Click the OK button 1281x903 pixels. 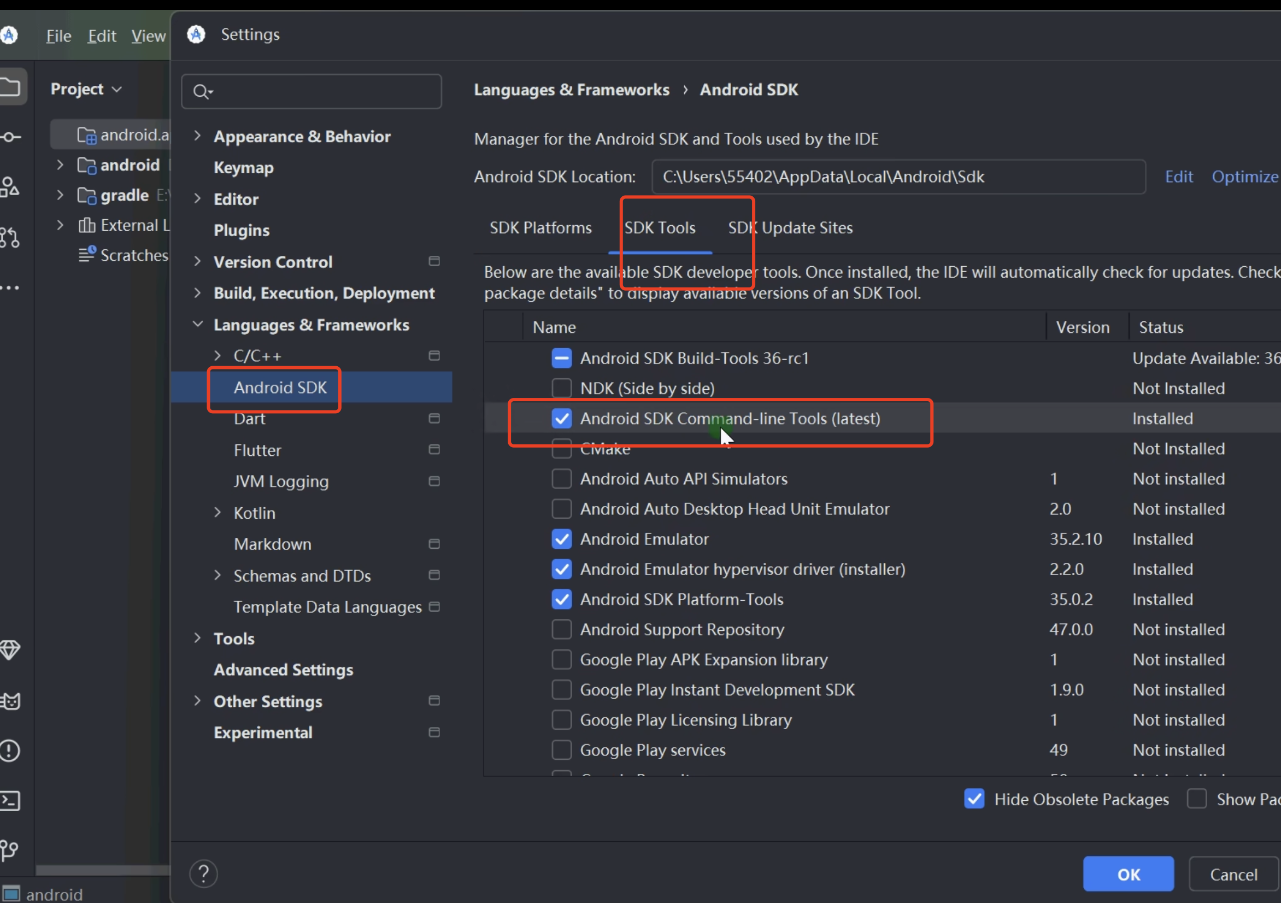point(1127,873)
